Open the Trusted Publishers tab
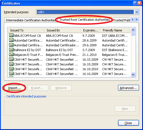Image resolution: width=143 pixels, height=130 pixels. pyautogui.click(x=121, y=20)
